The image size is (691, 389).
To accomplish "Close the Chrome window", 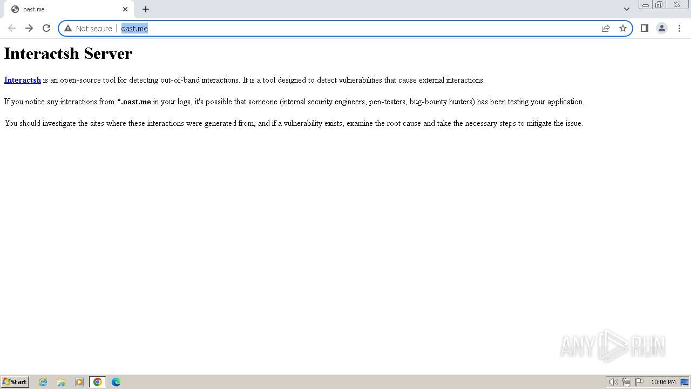I will pyautogui.click(x=677, y=5).
